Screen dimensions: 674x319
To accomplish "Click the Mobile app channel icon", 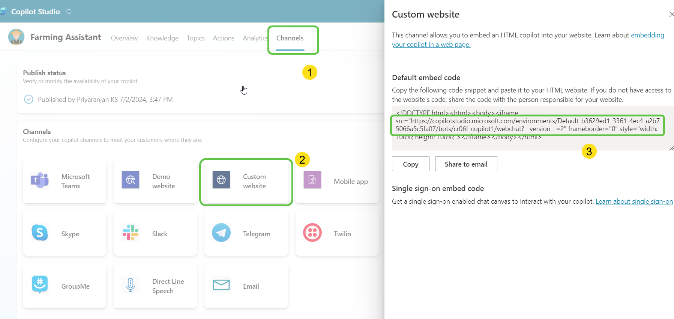I will pyautogui.click(x=312, y=180).
